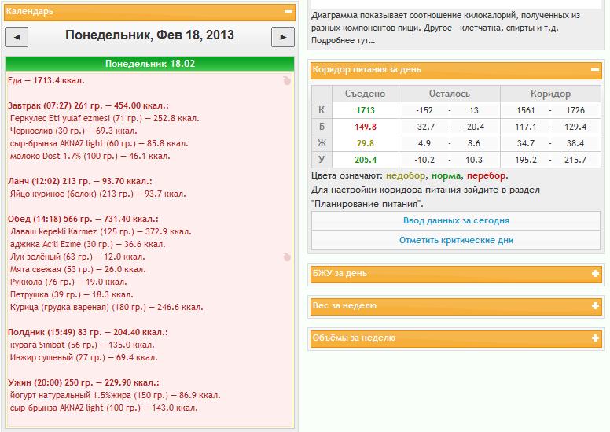Collapse the Коридор питания за день panel

595,70
